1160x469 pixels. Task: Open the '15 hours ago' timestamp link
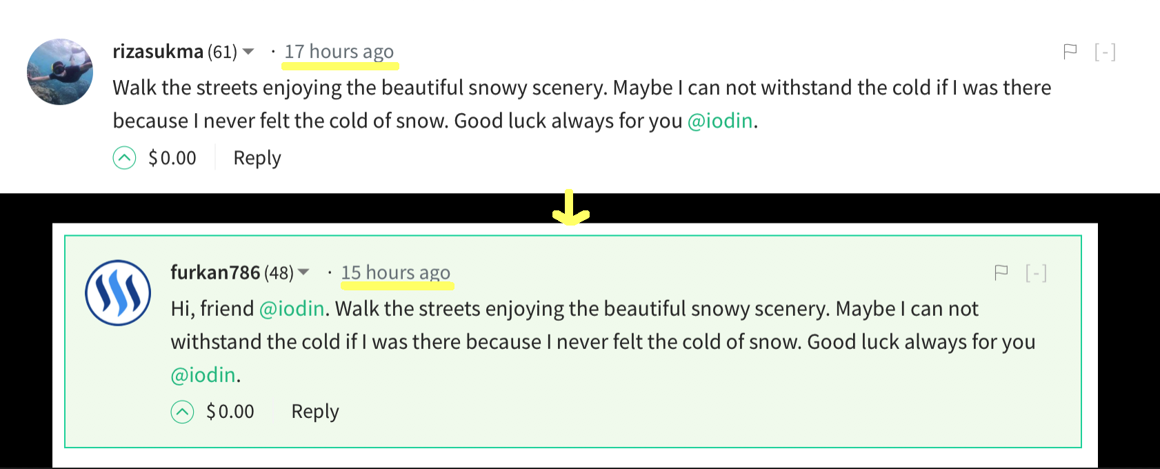[x=396, y=272]
